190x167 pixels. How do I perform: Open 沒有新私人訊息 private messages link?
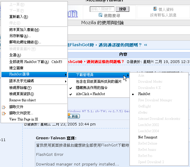click(163, 15)
